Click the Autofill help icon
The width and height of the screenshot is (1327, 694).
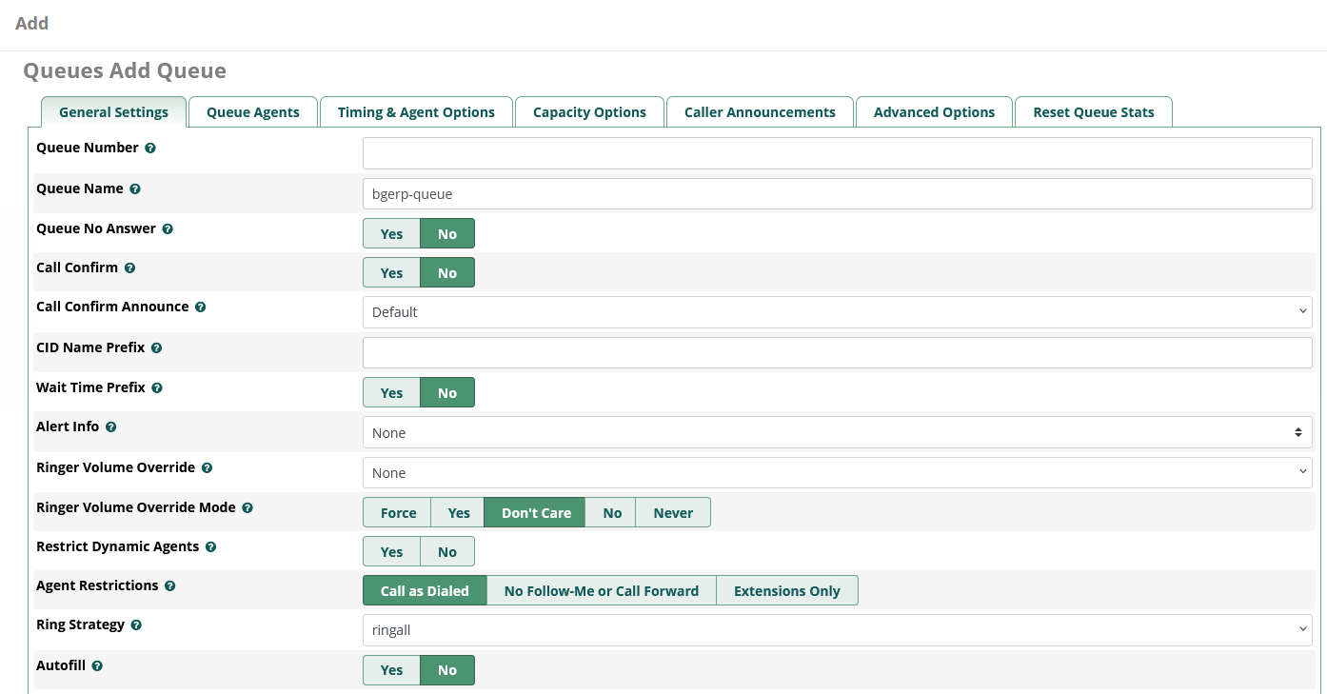pyautogui.click(x=97, y=666)
